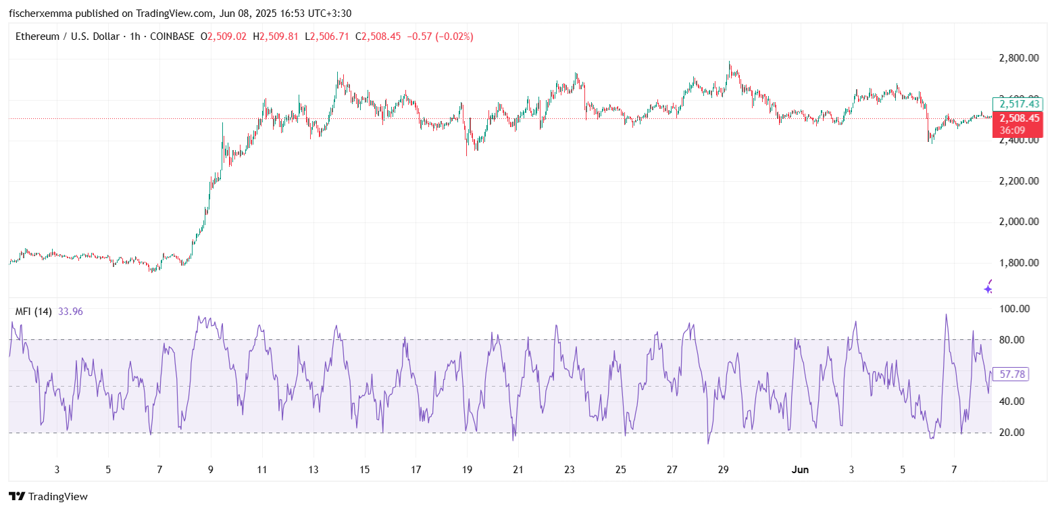This screenshot has width=1056, height=511.
Task: Click the purple sparkle icon on chart
Action: [x=988, y=287]
